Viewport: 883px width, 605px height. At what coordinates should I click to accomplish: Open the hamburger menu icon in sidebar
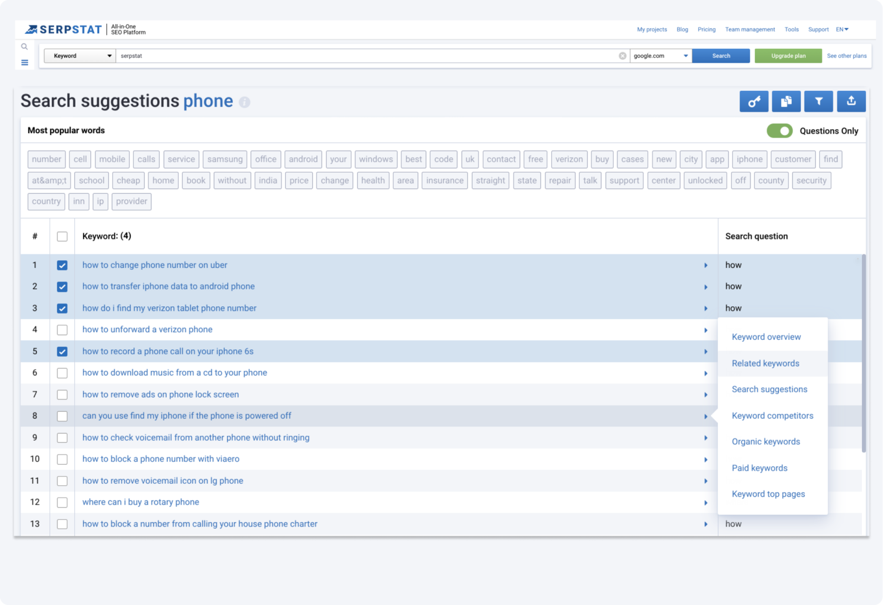24,62
